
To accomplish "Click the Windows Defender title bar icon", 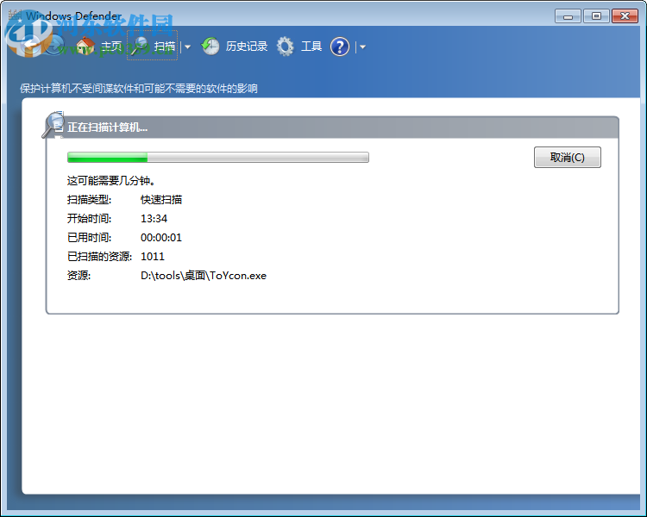I will click(x=15, y=16).
